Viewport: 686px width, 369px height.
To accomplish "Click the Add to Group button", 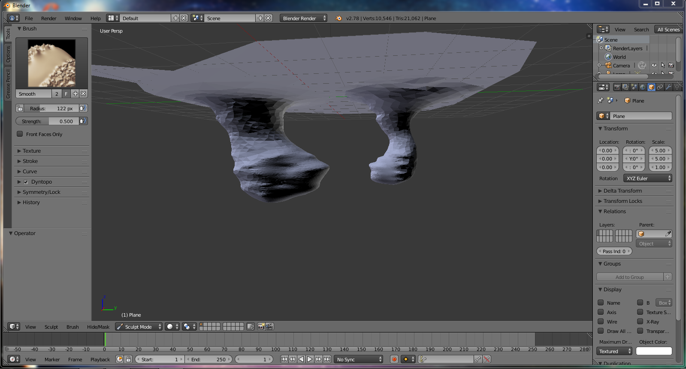I will [630, 277].
